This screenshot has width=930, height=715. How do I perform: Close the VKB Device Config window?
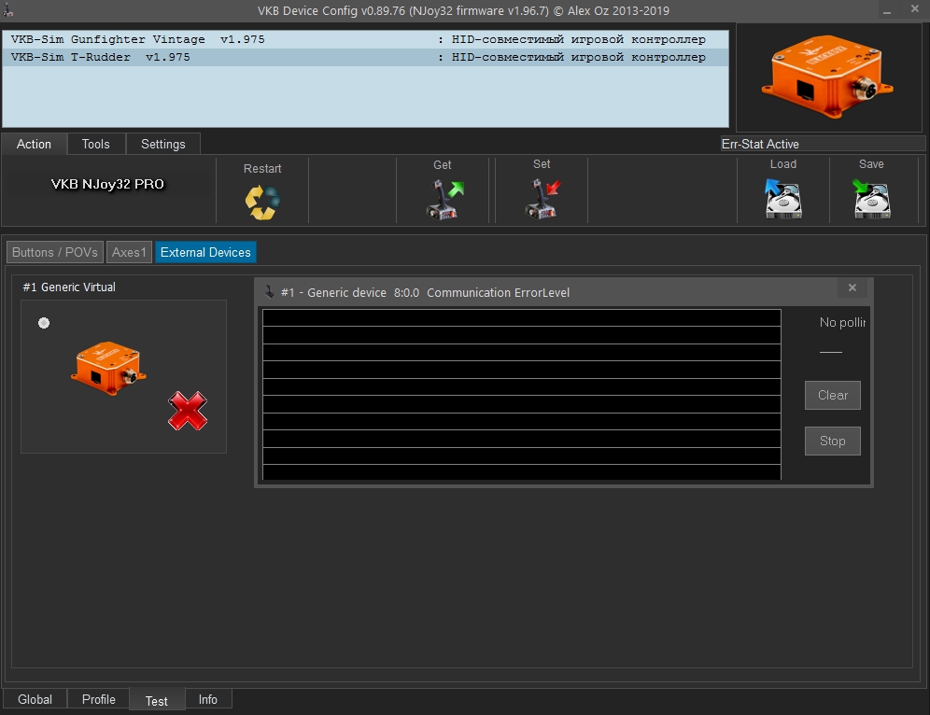[914, 9]
